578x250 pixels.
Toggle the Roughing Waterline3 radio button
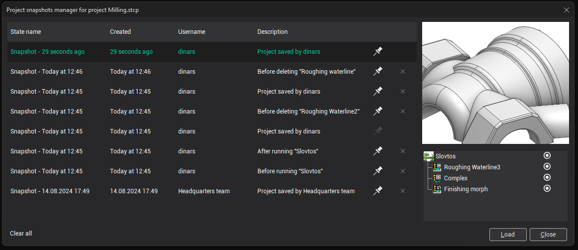547,167
